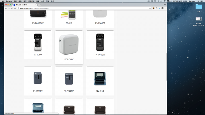Go back with the browser back arrow
The image size is (205, 115).
6,8
